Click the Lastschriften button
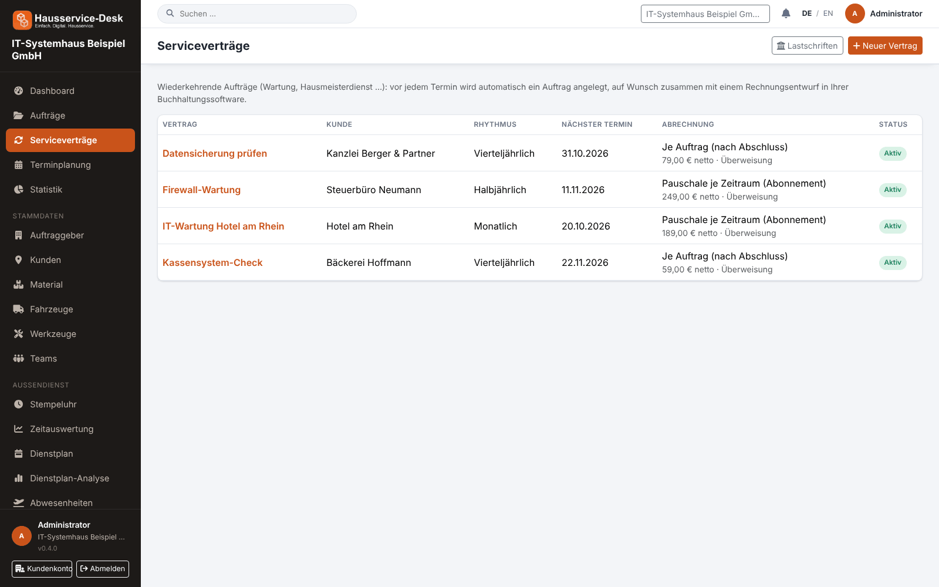 (x=808, y=46)
